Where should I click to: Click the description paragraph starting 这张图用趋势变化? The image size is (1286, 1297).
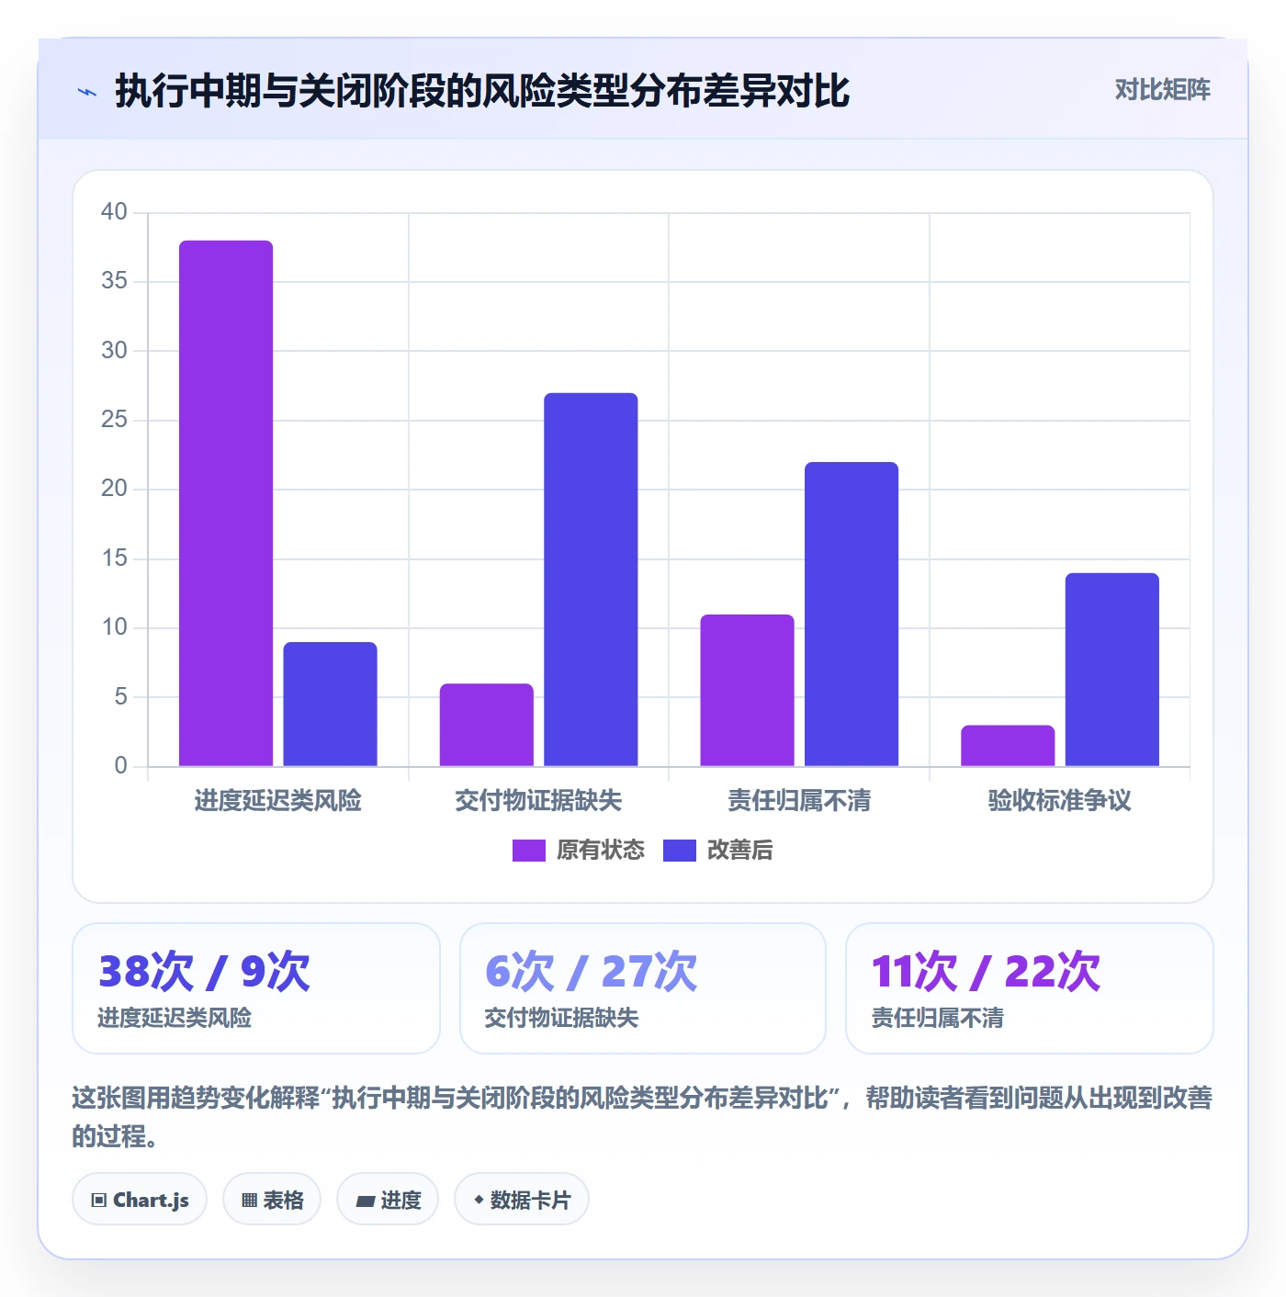point(642,1117)
